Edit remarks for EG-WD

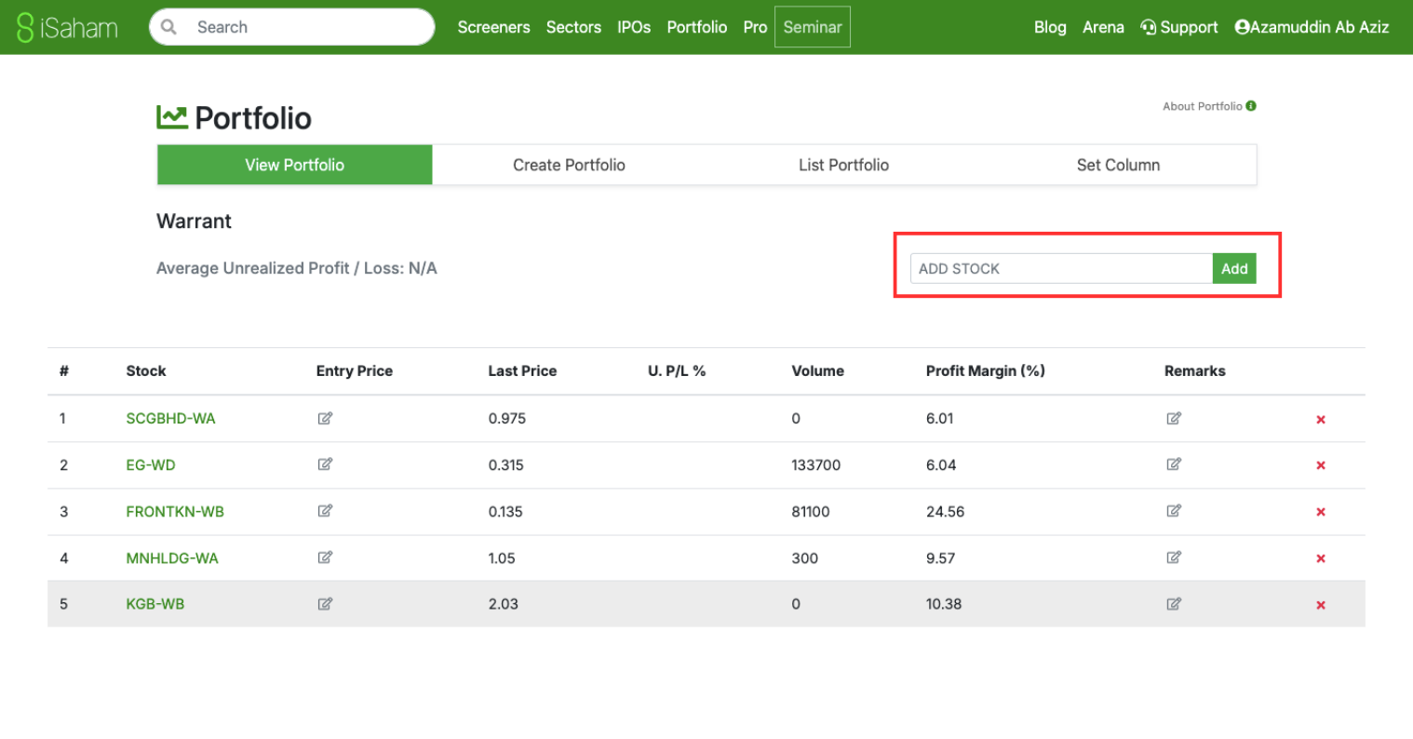tap(1174, 464)
